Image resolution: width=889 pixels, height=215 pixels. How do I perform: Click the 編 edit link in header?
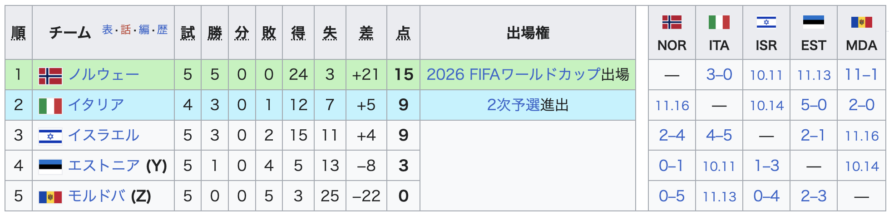coord(144,30)
